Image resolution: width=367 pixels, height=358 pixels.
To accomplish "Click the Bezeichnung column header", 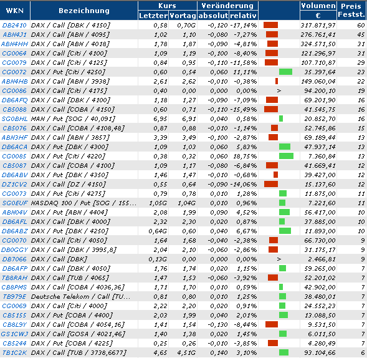I will pyautogui.click(x=84, y=11).
